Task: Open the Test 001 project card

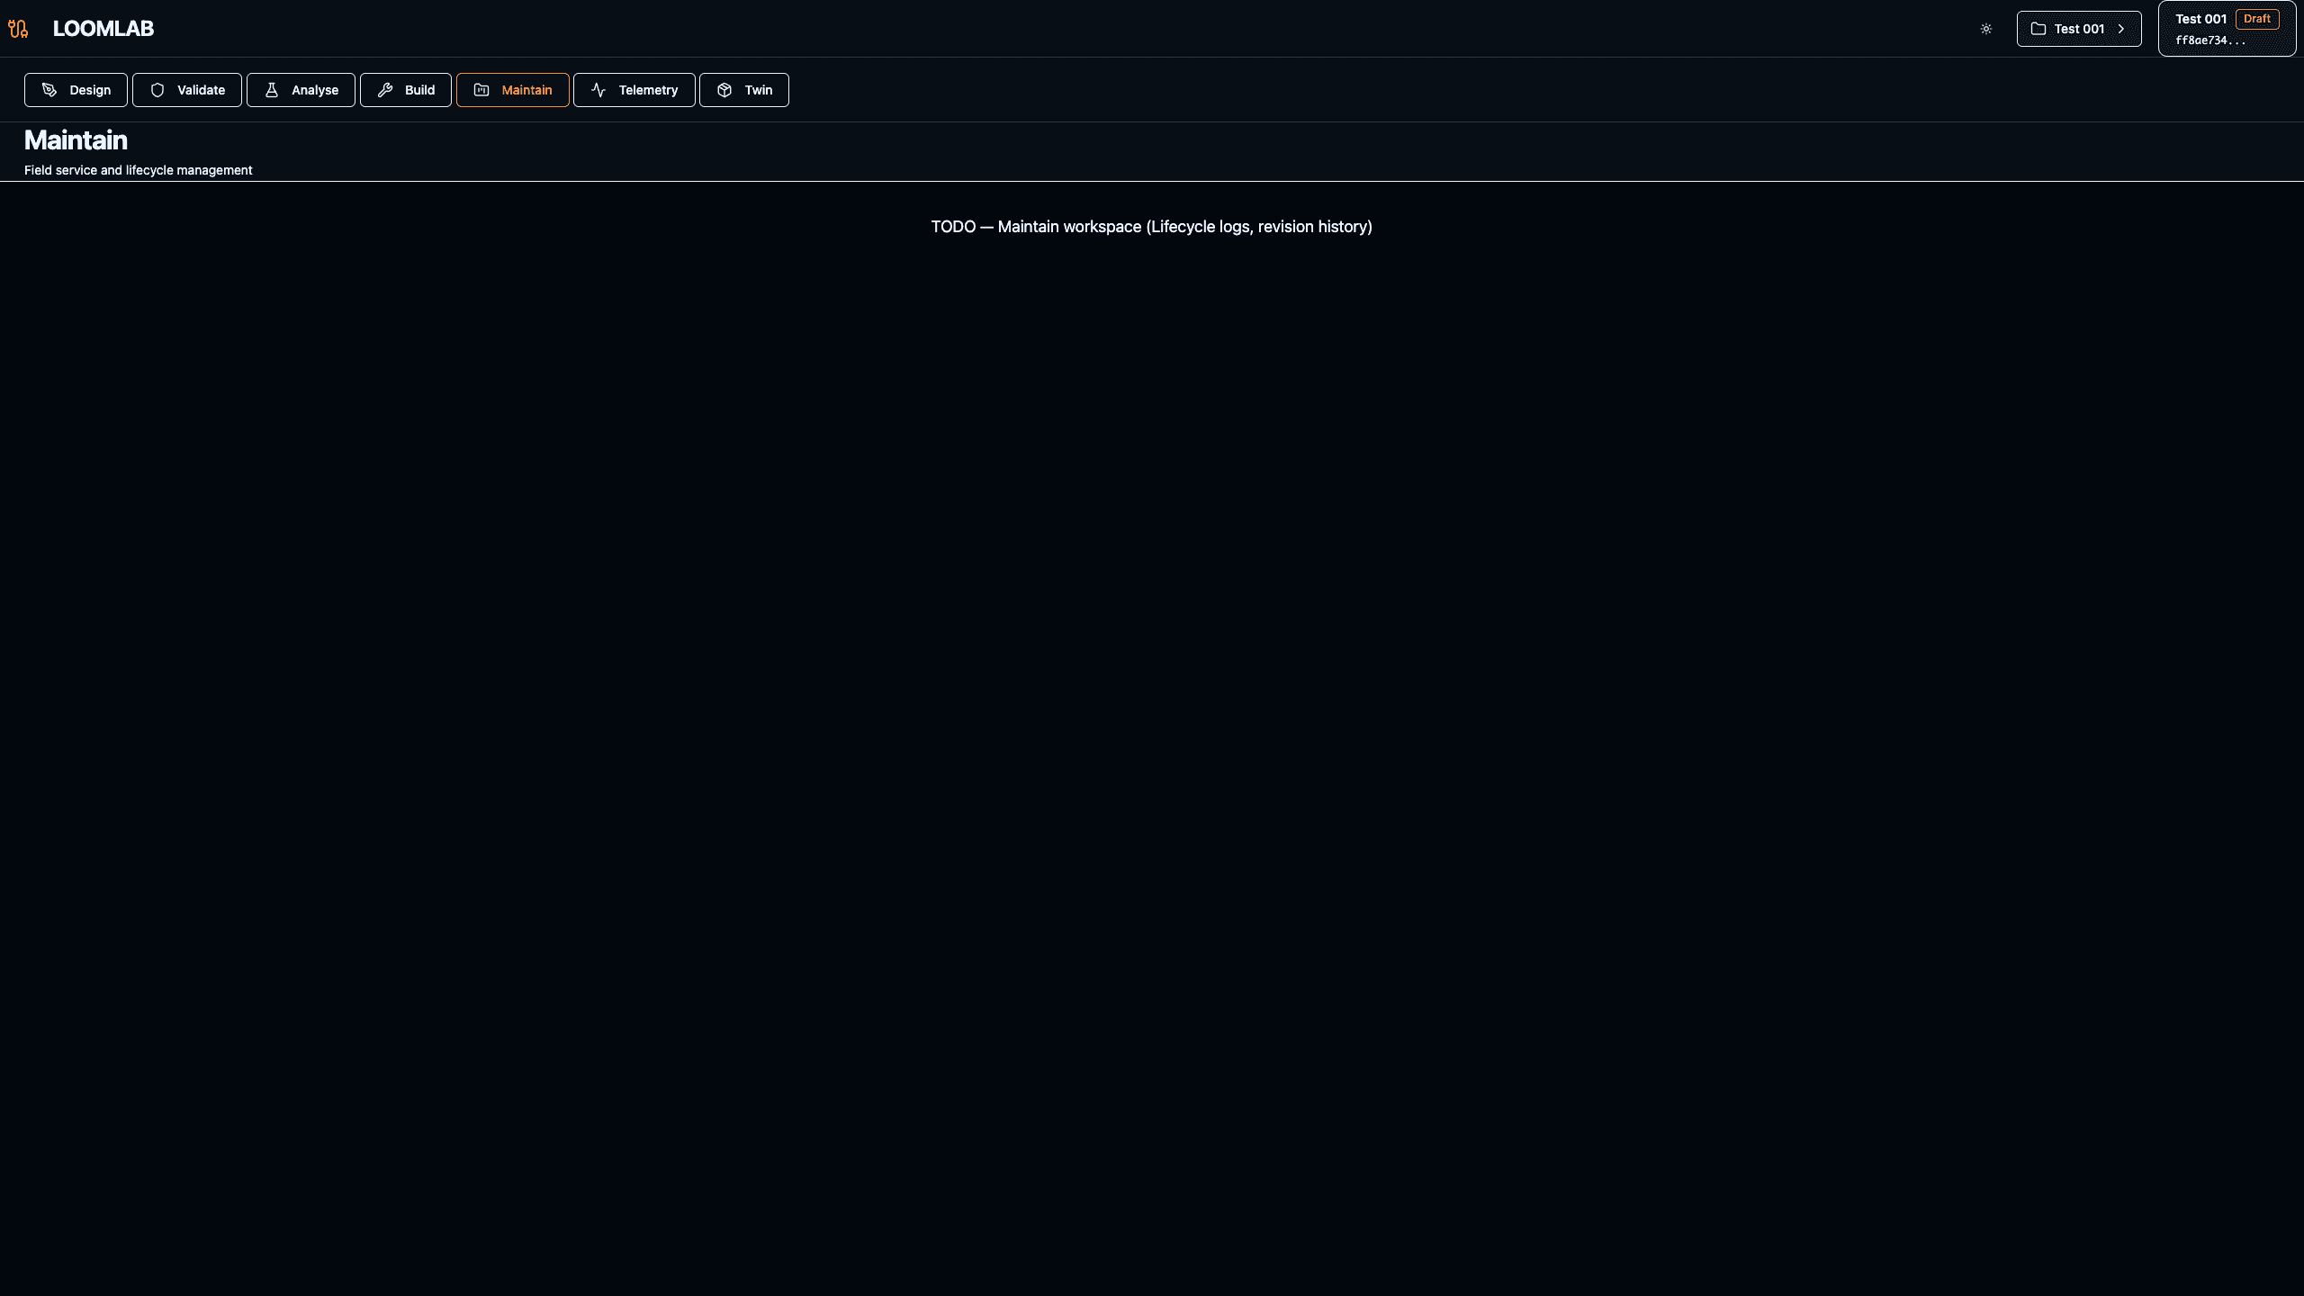Action: pos(2227,28)
